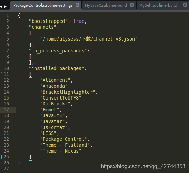Click the "Package Control" package entry
Viewport: 189px width, 173px height.
(x=63, y=139)
